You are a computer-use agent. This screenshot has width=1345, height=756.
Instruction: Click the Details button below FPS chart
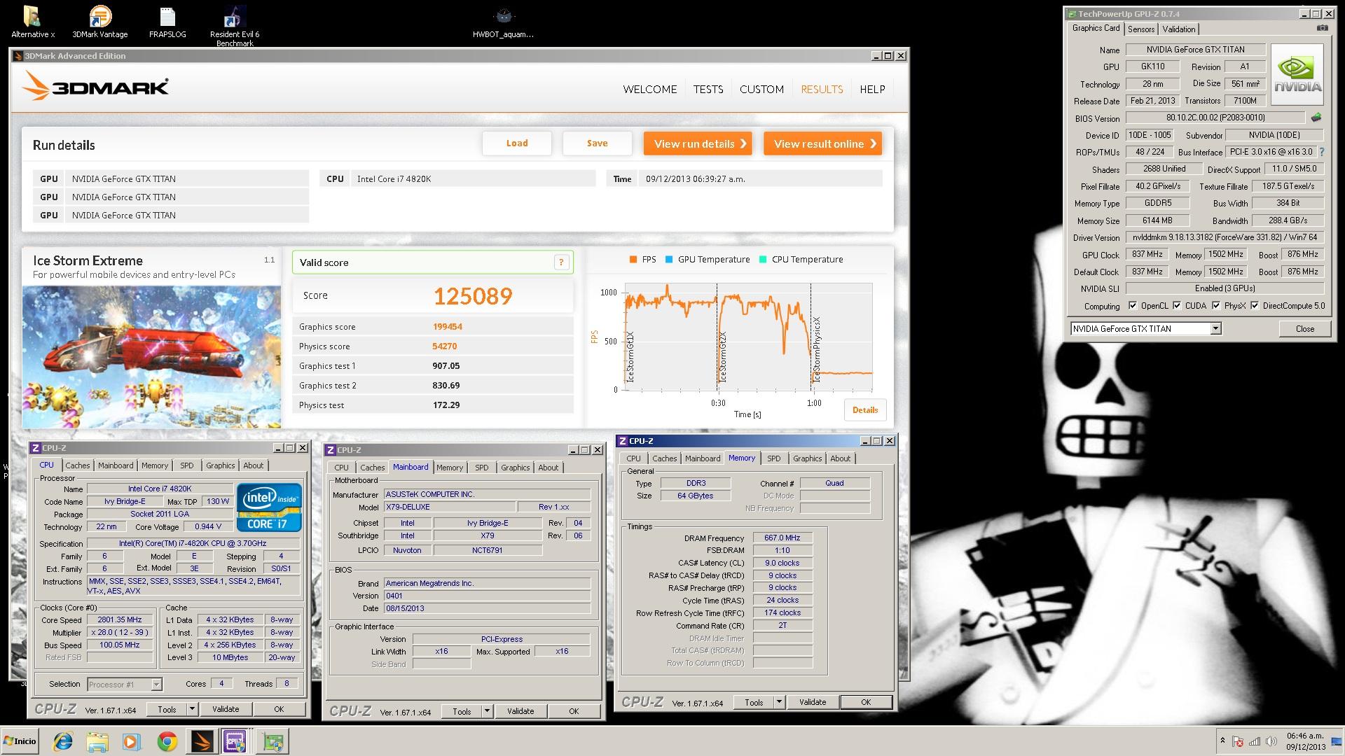[x=865, y=410]
